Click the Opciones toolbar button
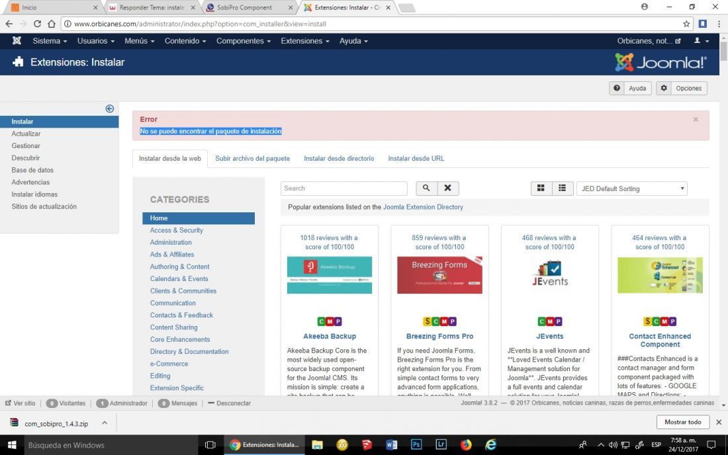Screen dimensions: 728x455 tap(682, 88)
